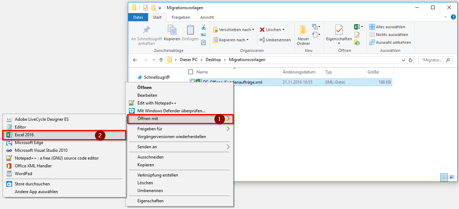
Task: Choose Microsoft Visual Studio 2010 in the submenu
Action: pos(64,150)
